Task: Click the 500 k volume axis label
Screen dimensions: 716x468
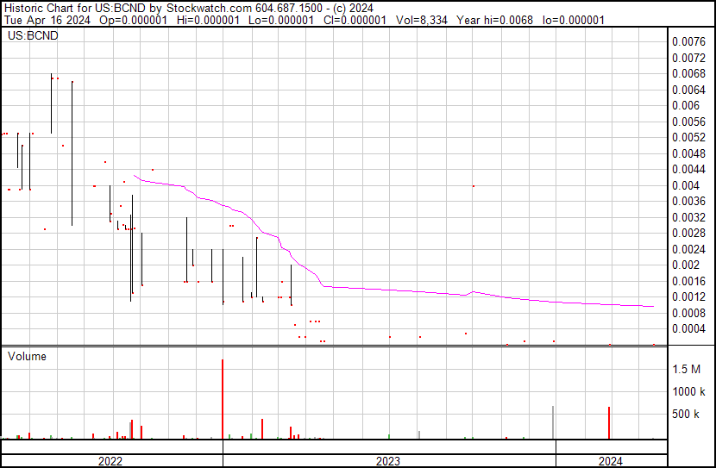Action: (686, 414)
